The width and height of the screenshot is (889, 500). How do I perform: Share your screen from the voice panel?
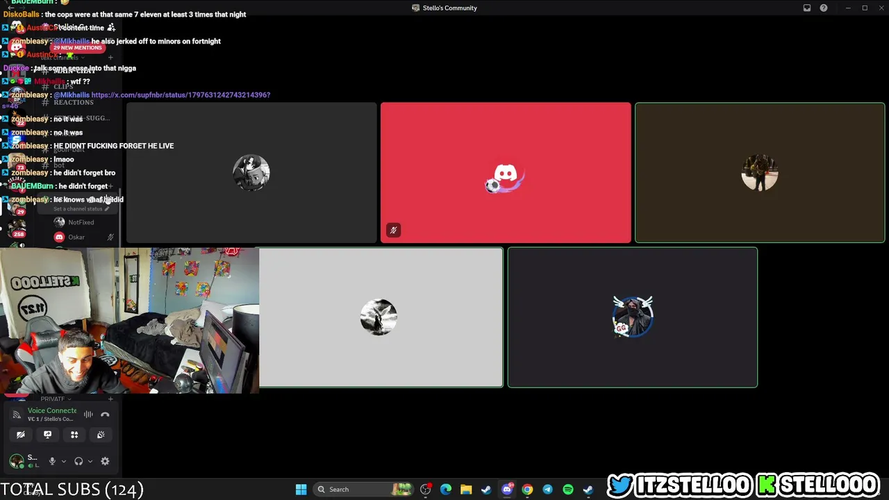(x=47, y=435)
